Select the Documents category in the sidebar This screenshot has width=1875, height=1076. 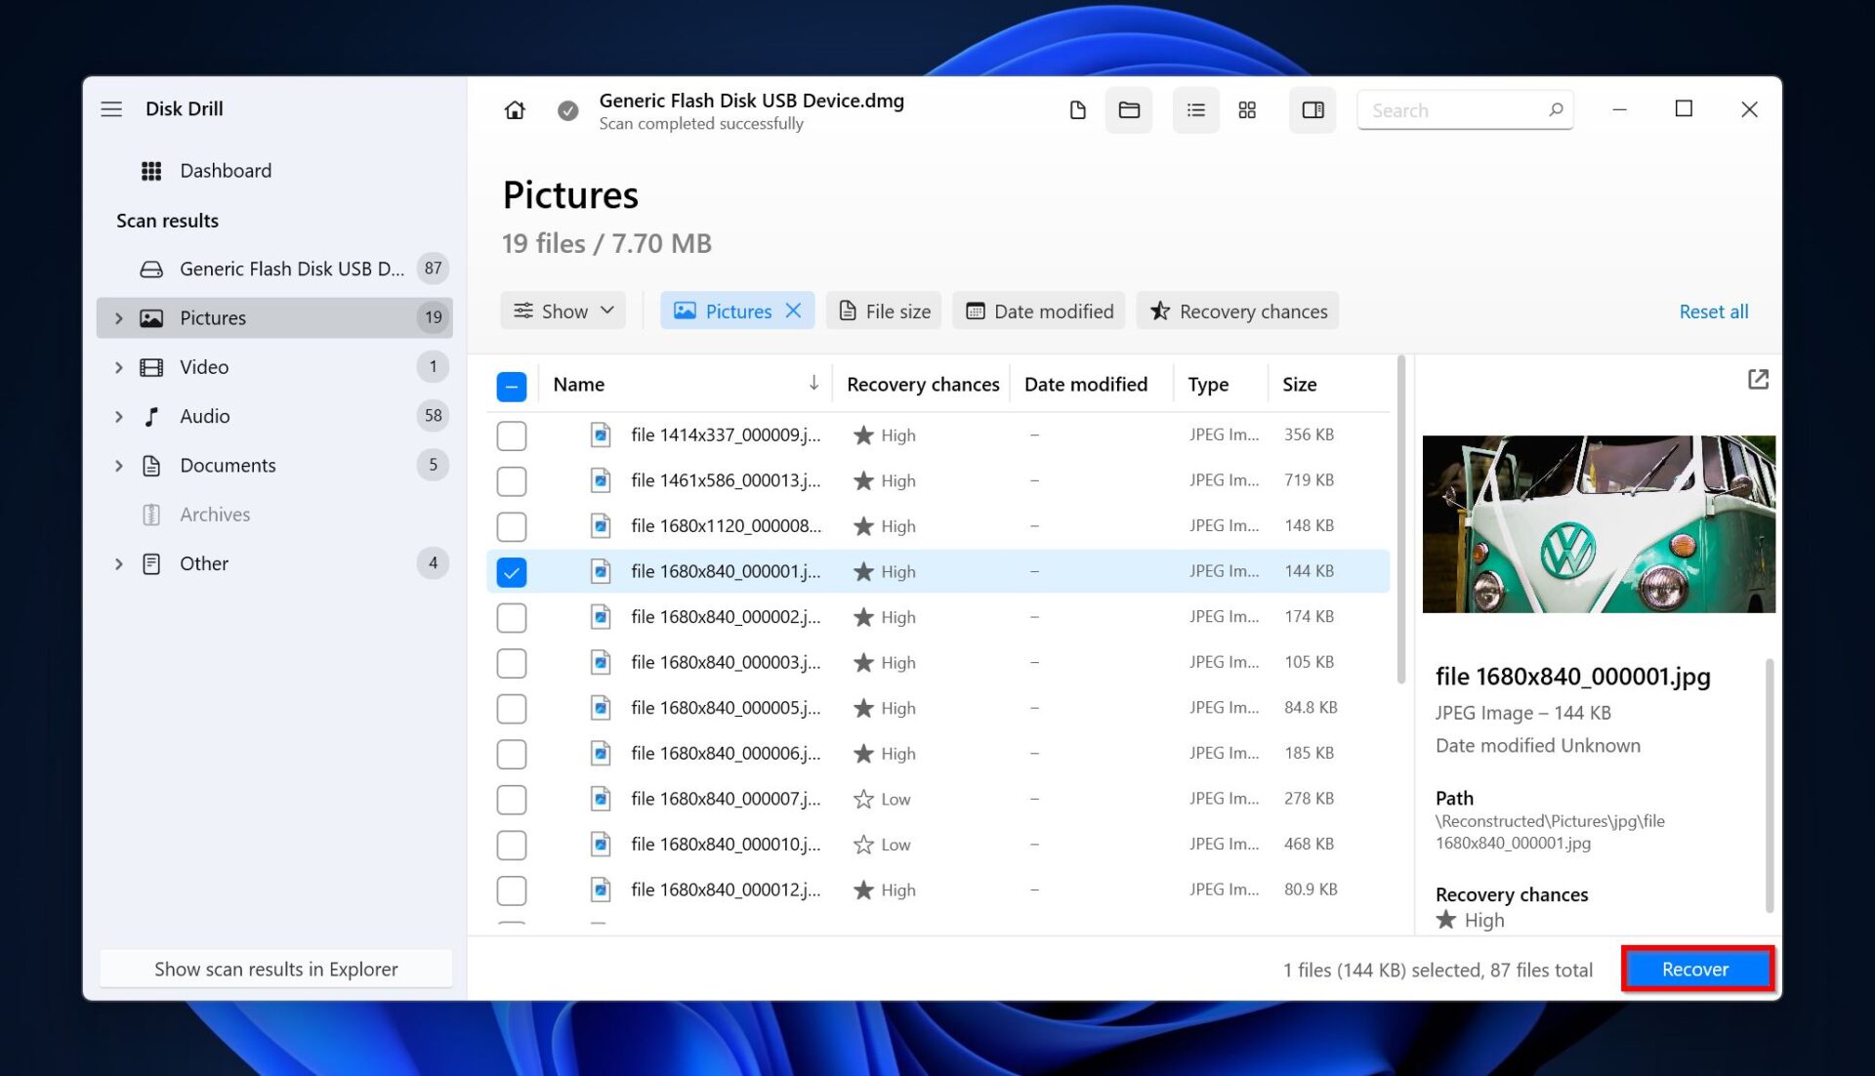pos(228,465)
